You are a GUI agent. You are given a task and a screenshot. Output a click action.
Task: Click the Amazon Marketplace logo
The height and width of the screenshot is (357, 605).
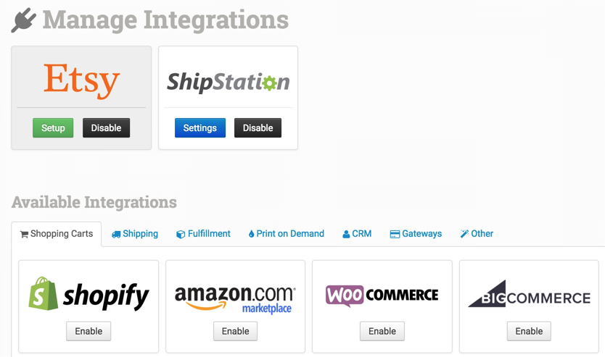coord(235,297)
